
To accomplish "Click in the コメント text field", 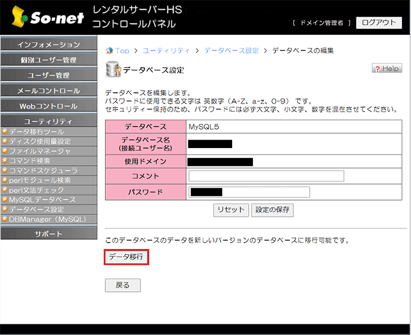I will tap(266, 176).
